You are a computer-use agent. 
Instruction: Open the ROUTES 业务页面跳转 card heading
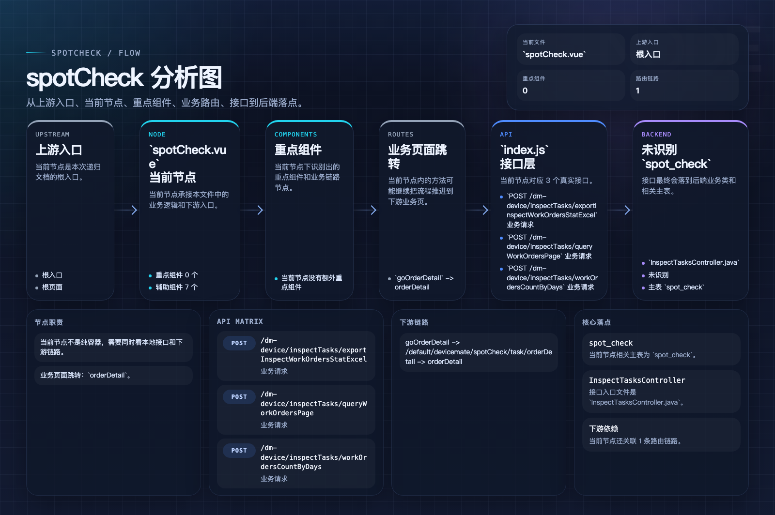(x=417, y=156)
